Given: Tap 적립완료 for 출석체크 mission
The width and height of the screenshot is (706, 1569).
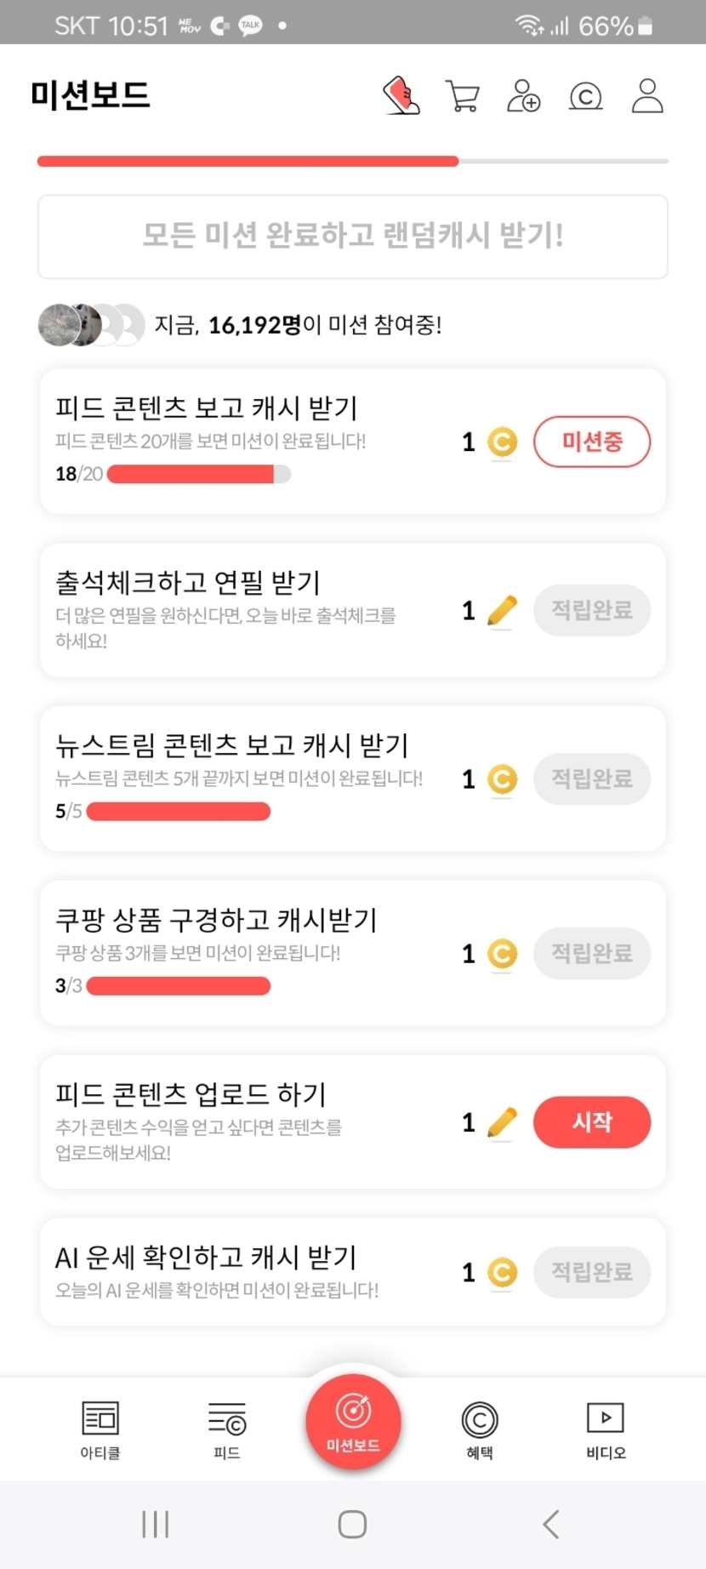Looking at the screenshot, I should coord(592,610).
